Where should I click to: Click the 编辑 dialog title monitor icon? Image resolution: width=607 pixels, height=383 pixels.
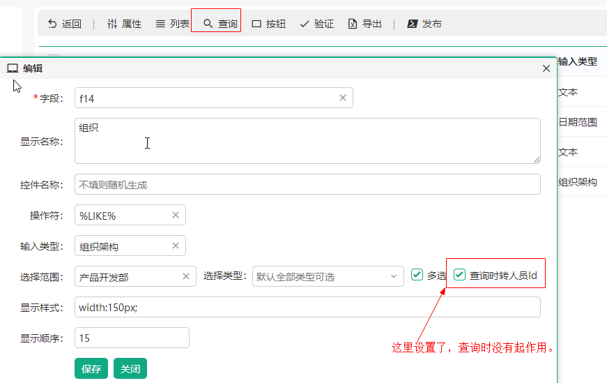click(x=13, y=68)
